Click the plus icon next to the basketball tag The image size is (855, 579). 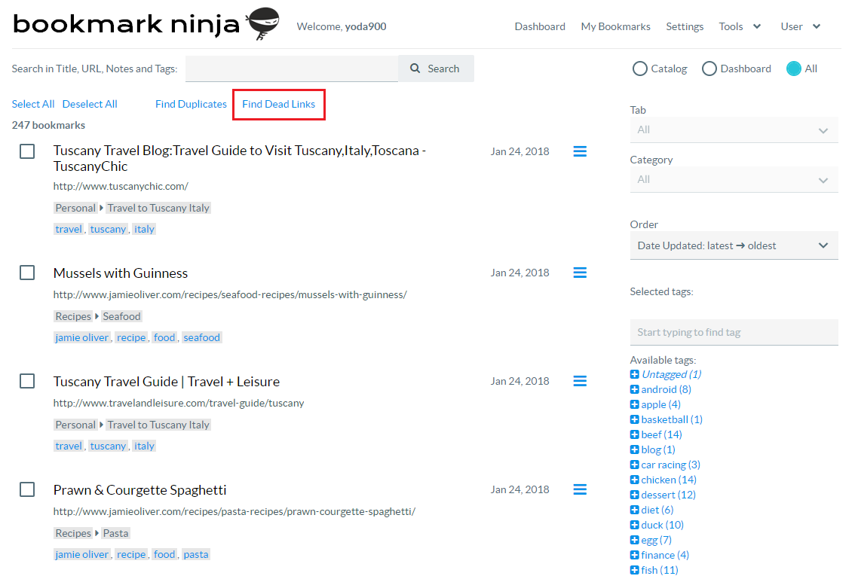tap(634, 419)
